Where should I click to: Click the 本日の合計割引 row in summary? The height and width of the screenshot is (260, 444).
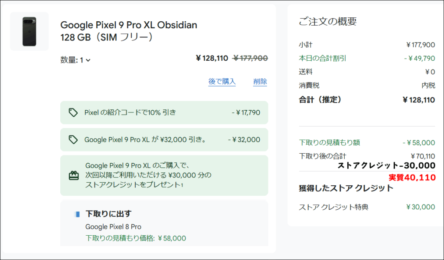coord(367,59)
